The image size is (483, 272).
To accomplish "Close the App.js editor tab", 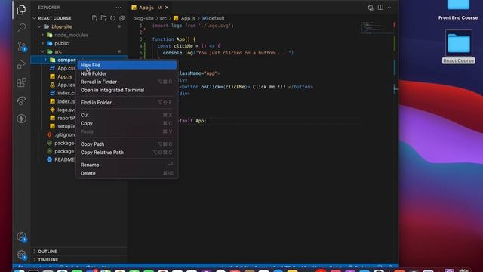I will [167, 8].
